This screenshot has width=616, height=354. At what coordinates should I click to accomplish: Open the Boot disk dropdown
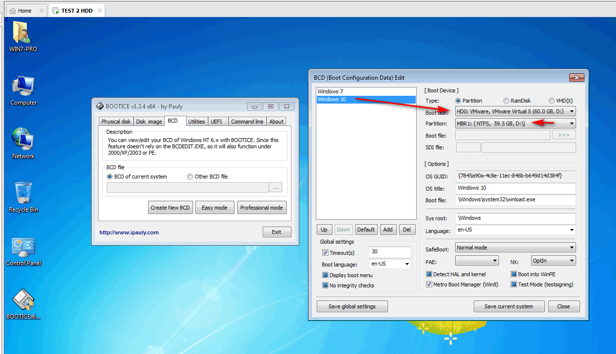tap(515, 111)
